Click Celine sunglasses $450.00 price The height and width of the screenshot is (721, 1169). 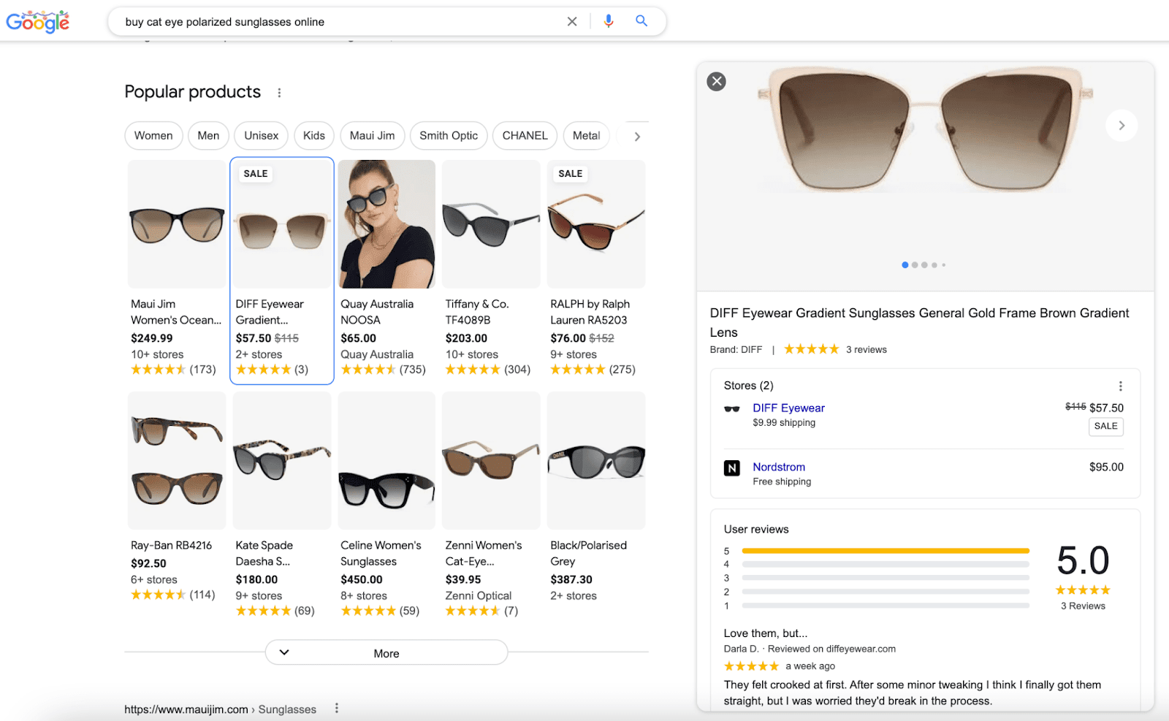[x=362, y=579]
